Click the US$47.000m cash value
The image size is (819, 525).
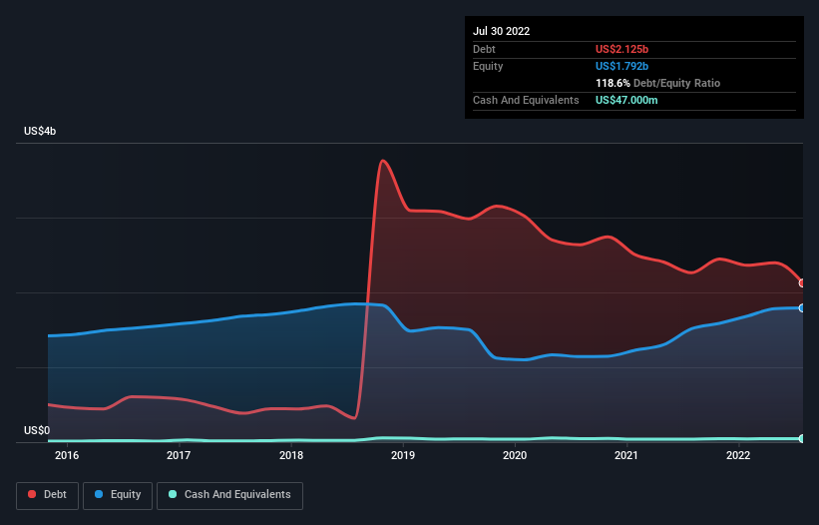(x=626, y=100)
